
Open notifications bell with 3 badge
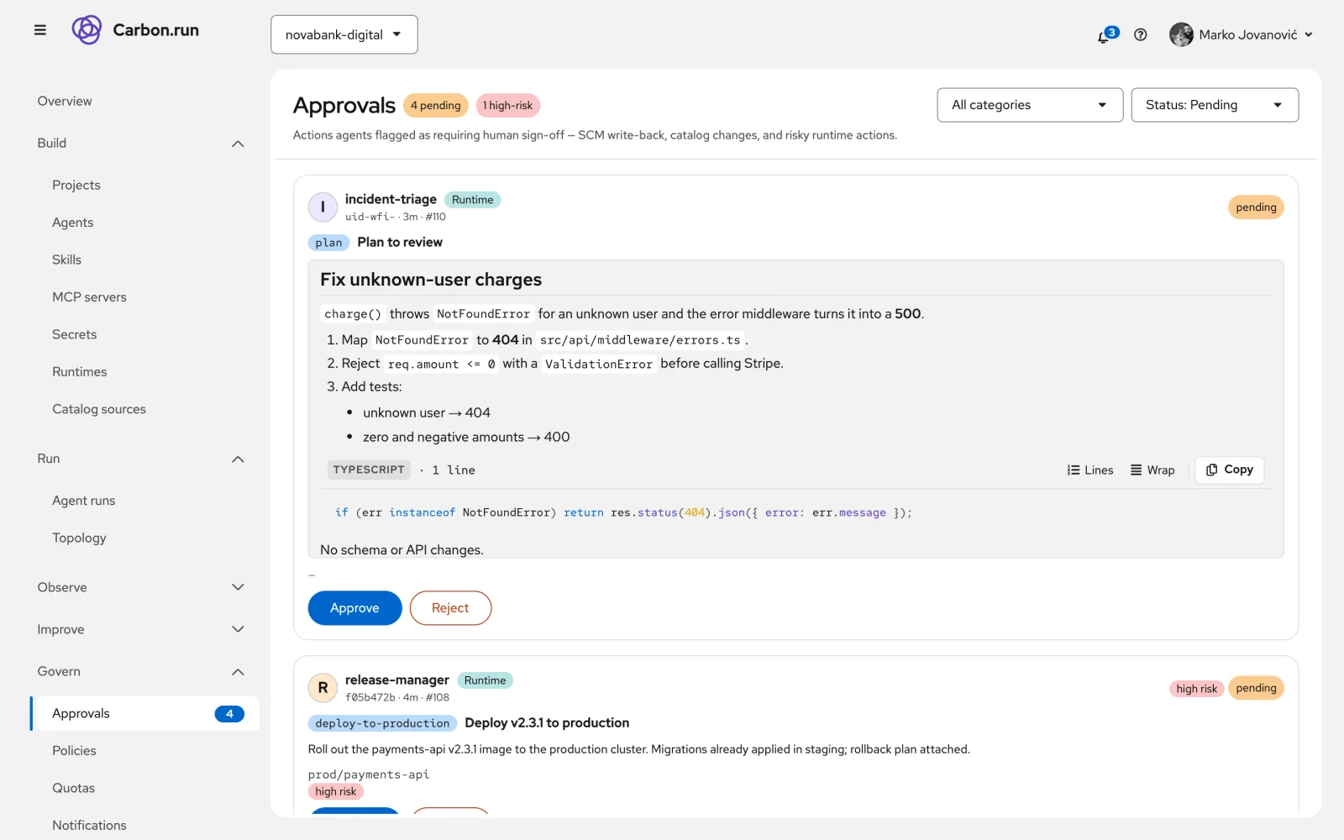pos(1106,34)
